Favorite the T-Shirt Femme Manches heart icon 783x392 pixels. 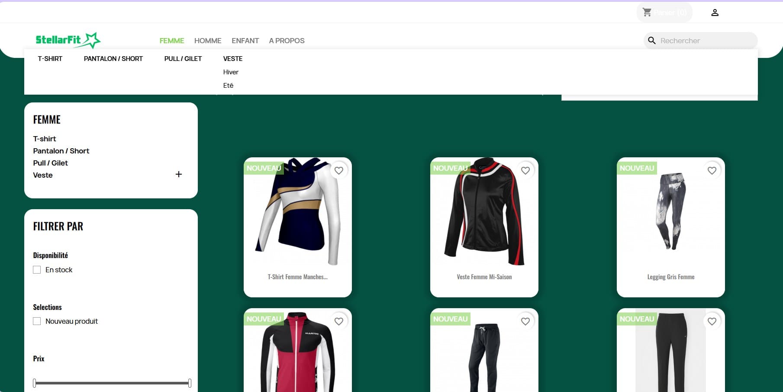point(339,171)
